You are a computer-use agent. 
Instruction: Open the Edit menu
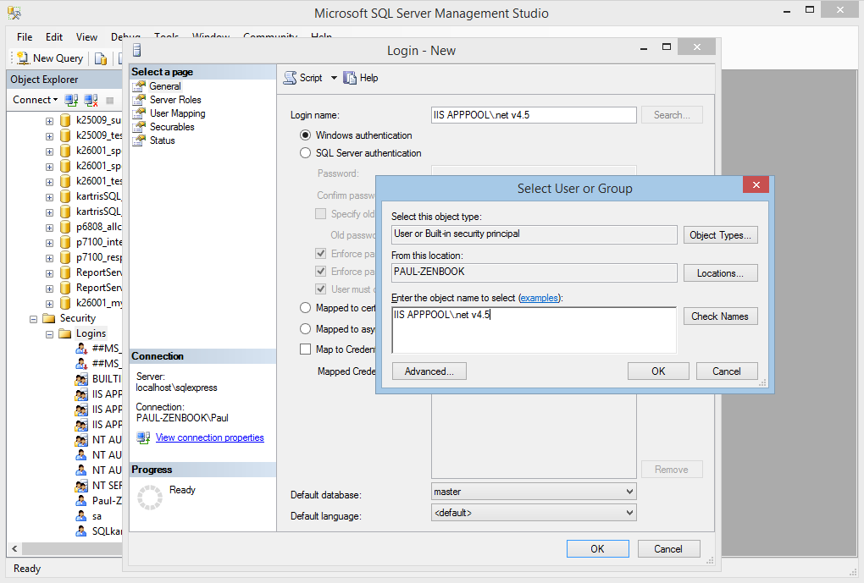click(x=54, y=37)
